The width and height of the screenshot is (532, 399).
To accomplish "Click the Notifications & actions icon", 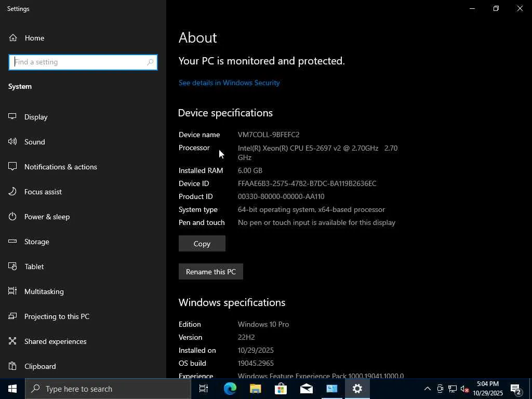I will [x=12, y=167].
